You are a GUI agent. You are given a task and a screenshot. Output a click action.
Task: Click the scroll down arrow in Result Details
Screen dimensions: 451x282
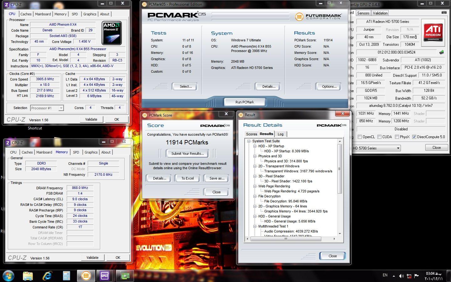[340, 234]
